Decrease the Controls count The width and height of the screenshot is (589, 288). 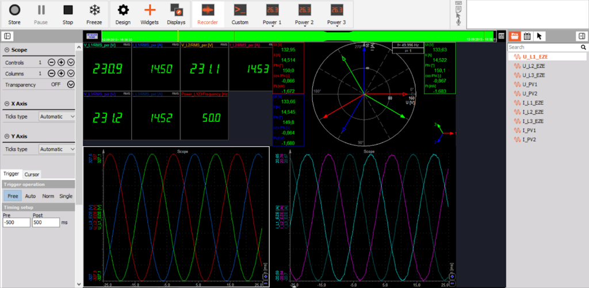(51, 63)
